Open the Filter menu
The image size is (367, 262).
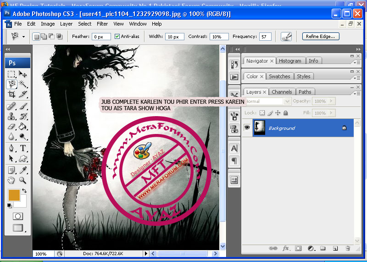pyautogui.click(x=102, y=24)
